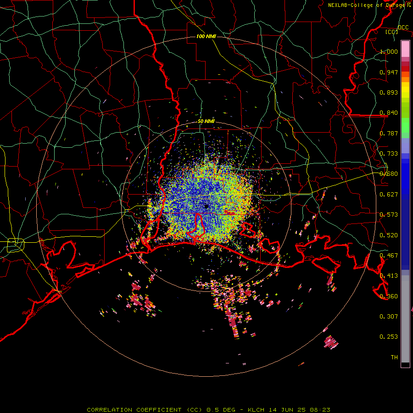Click the KLCH station identifier in footer
The height and width of the screenshot is (413, 413).
[256, 410]
